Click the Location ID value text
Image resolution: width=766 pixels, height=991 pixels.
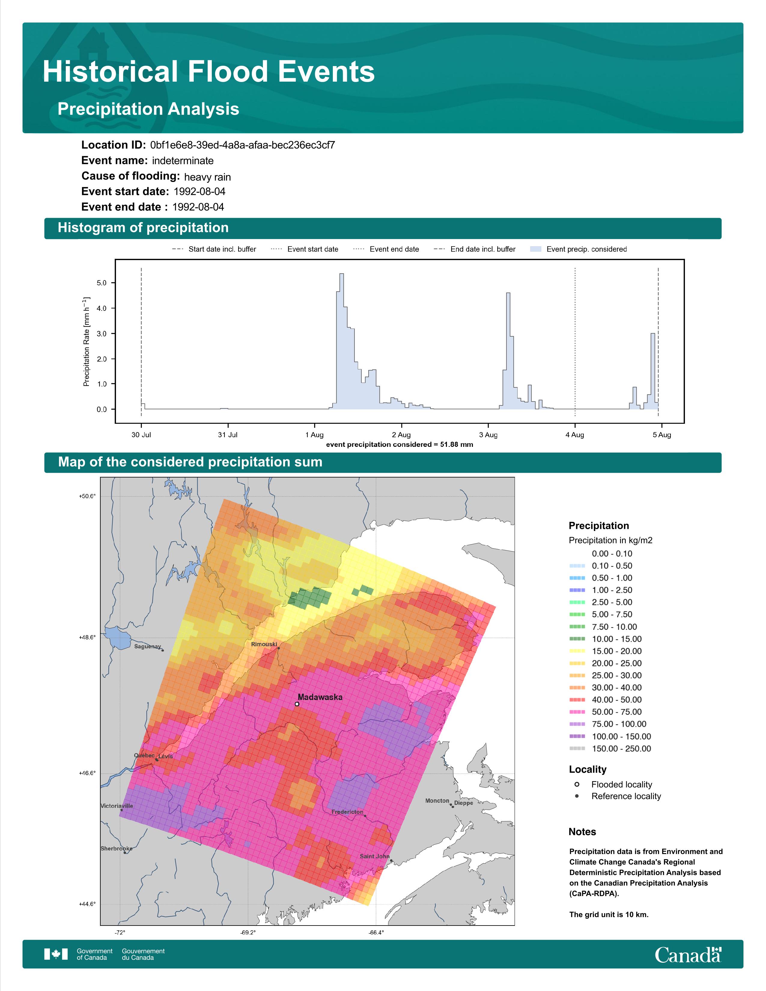243,145
